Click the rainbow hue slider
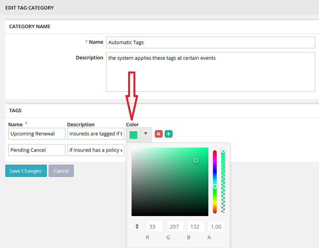 coord(215,182)
